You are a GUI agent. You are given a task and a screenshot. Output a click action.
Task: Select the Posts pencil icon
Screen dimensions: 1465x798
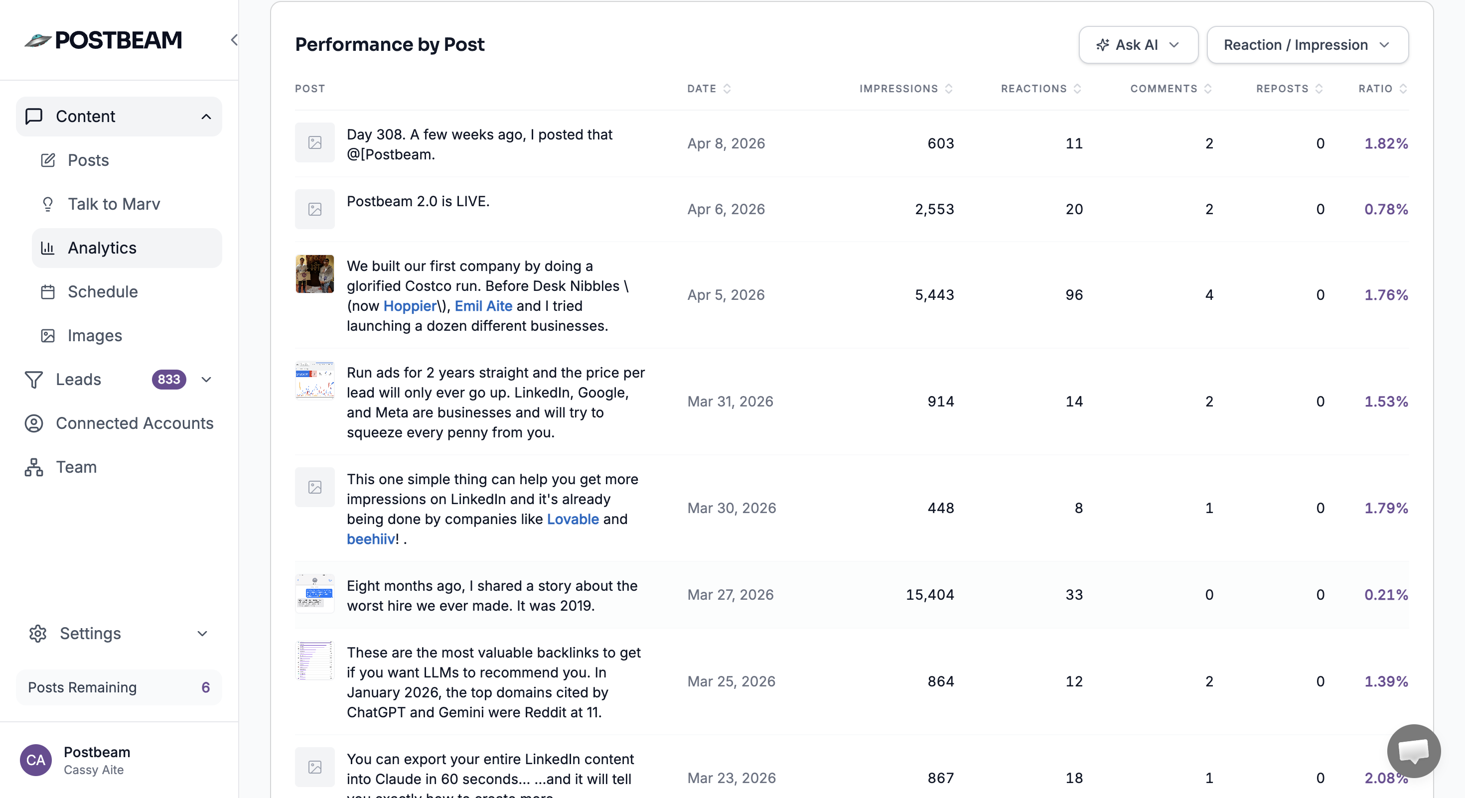tap(48, 160)
